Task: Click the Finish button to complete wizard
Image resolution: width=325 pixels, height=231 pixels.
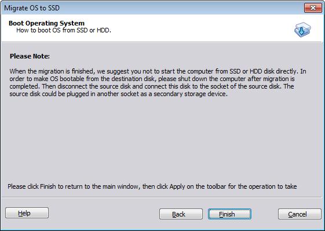Action: coord(229,214)
